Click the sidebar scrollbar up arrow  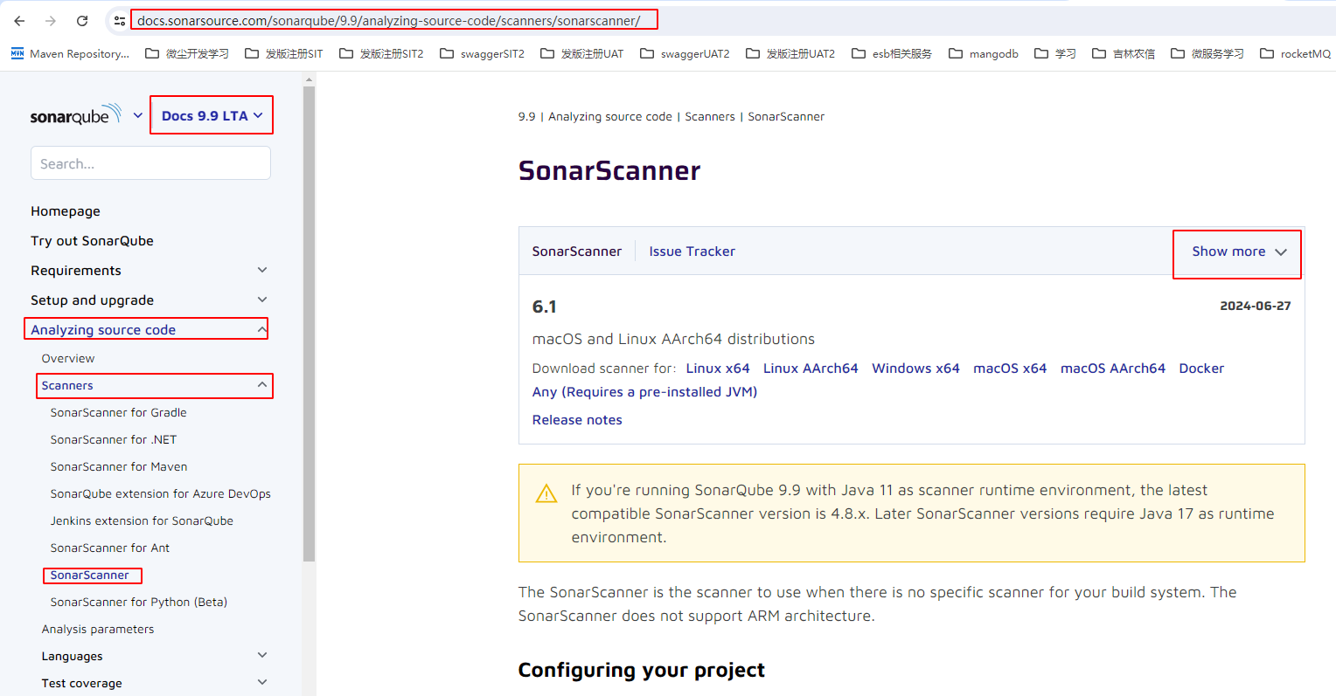pyautogui.click(x=309, y=79)
